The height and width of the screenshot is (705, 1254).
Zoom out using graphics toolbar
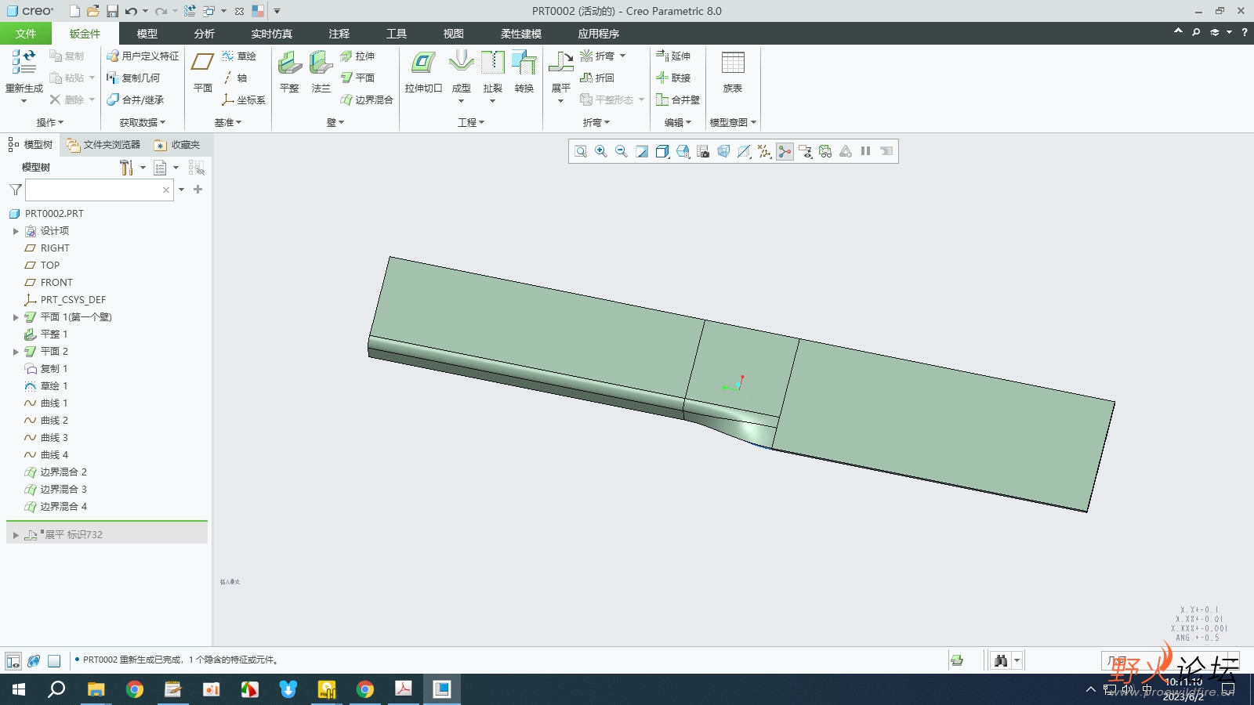click(622, 151)
